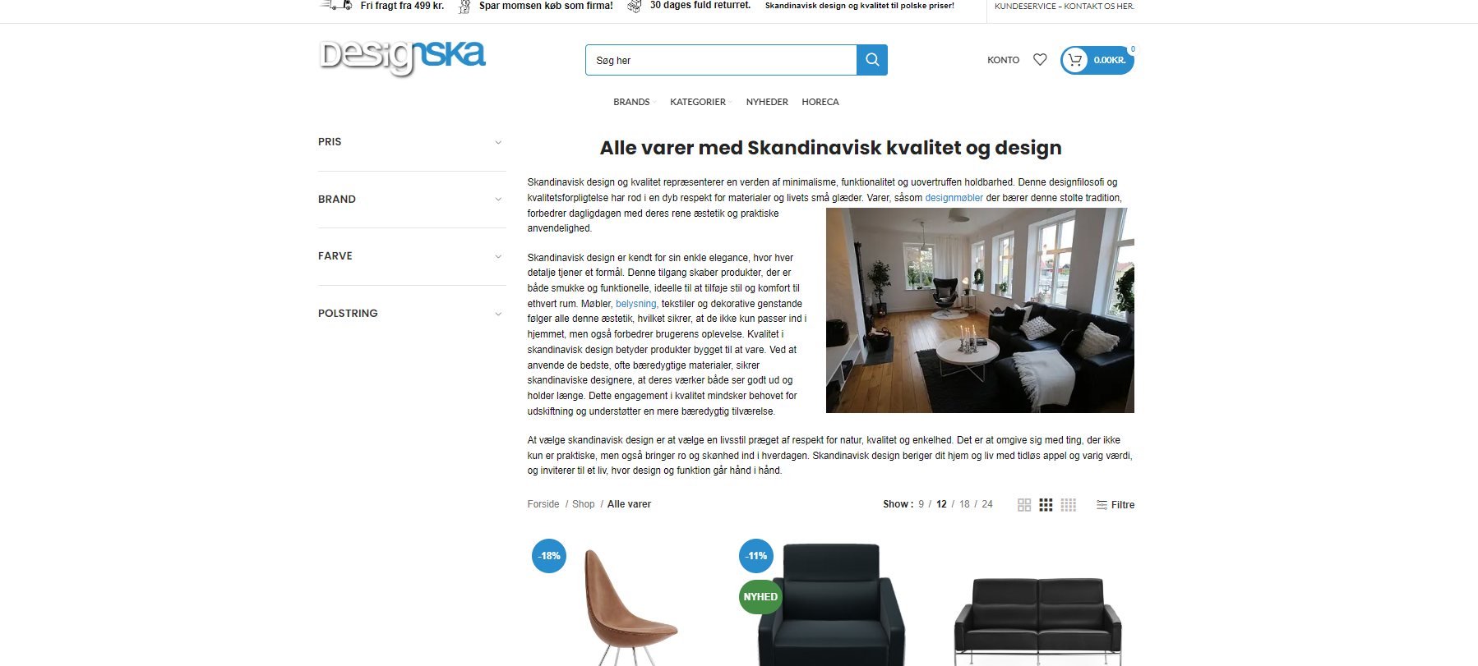Follow the designmøbler text link

(954, 198)
